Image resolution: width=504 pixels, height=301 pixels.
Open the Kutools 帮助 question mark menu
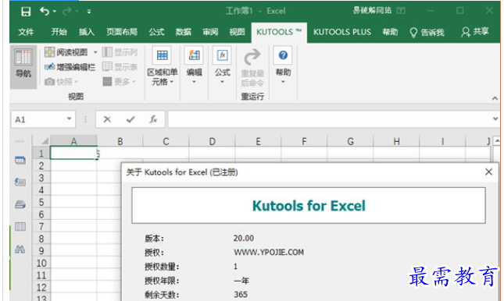pos(283,66)
